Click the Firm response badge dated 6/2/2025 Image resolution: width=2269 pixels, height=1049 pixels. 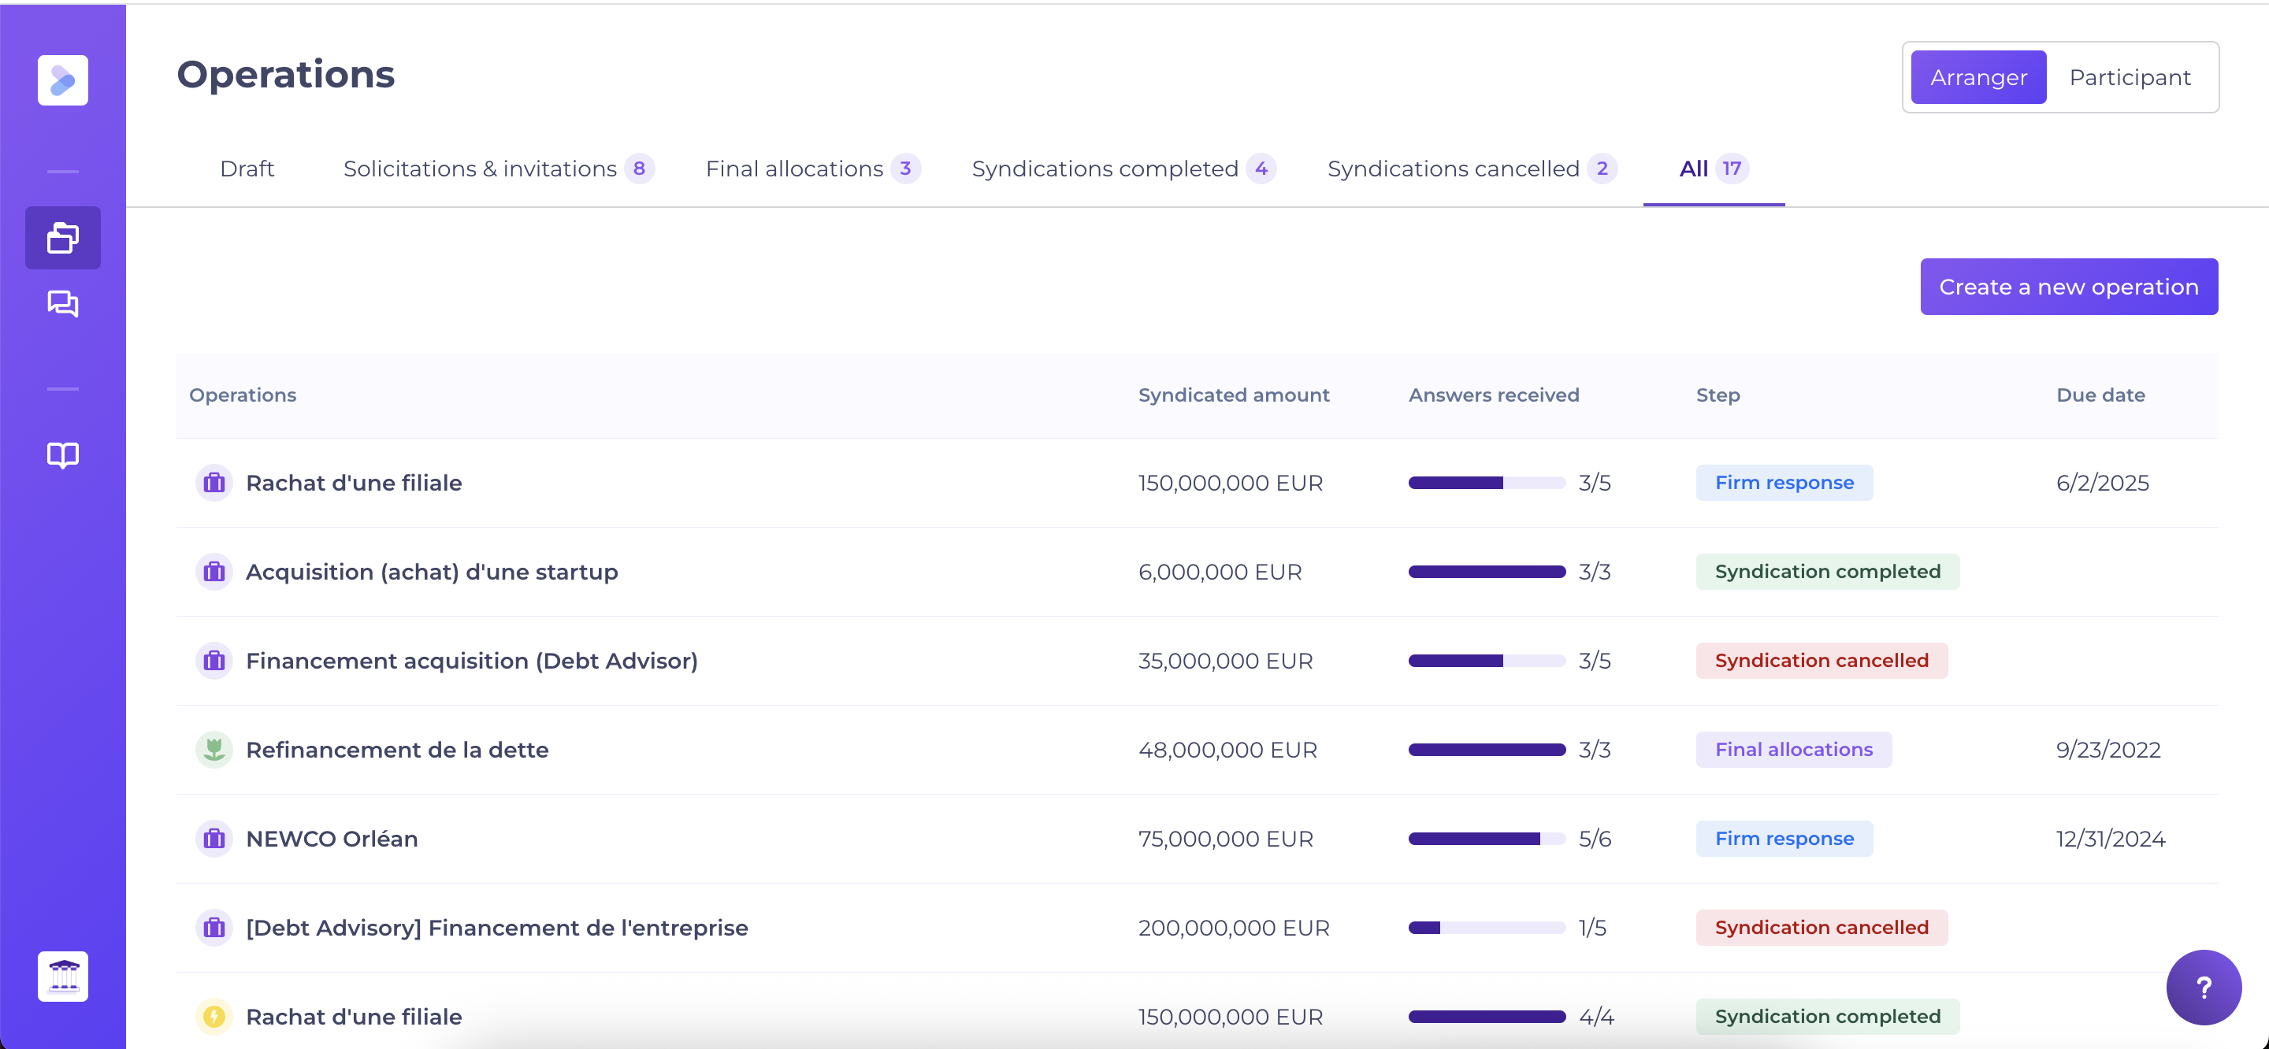(1784, 483)
